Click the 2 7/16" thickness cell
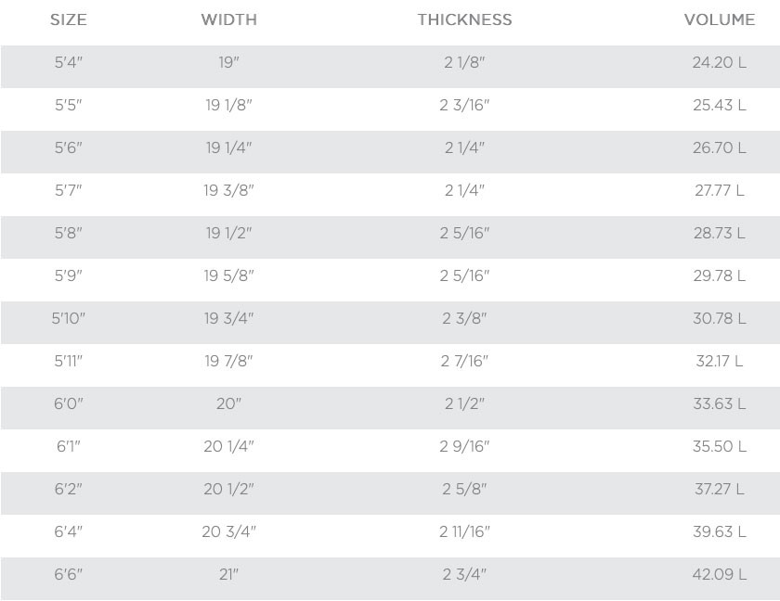The width and height of the screenshot is (780, 601). 464,362
